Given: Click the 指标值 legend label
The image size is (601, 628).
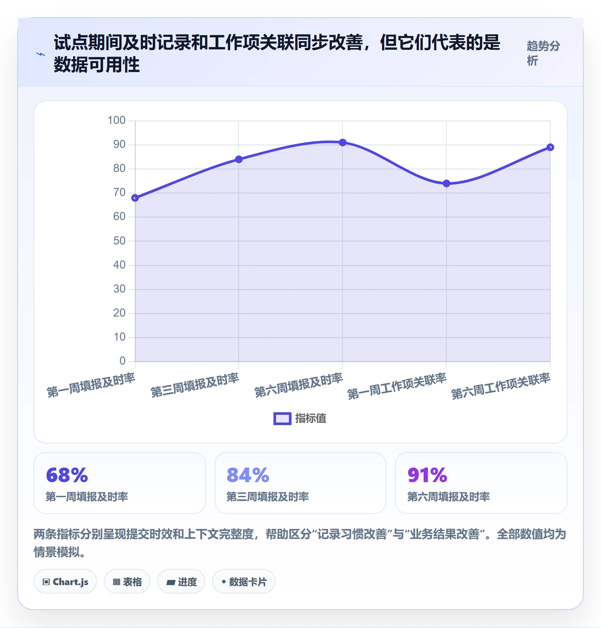Looking at the screenshot, I should click(x=311, y=418).
